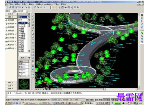Viewport: 148px width, 106px height.
Task: Toggle 栅格 grid in the status bar
Action: coord(92,100)
